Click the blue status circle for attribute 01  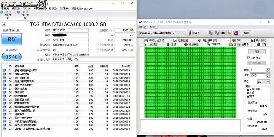click(x=4, y=71)
